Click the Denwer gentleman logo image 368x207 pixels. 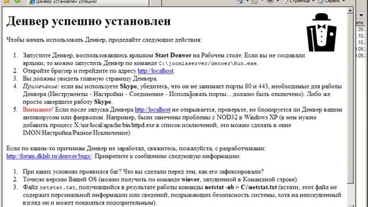[x=321, y=32]
